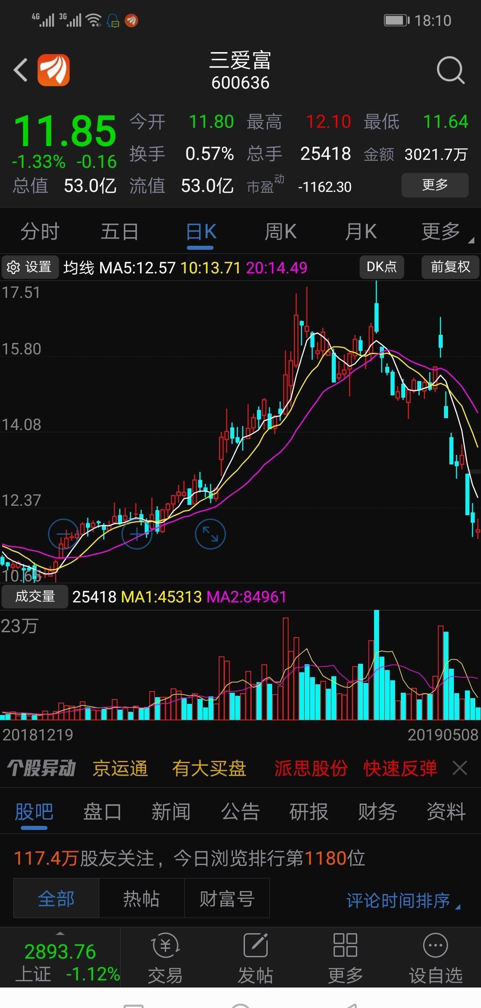Screen dimensions: 481x1008
Task: Tap chart end date 20190508
Action: [443, 735]
